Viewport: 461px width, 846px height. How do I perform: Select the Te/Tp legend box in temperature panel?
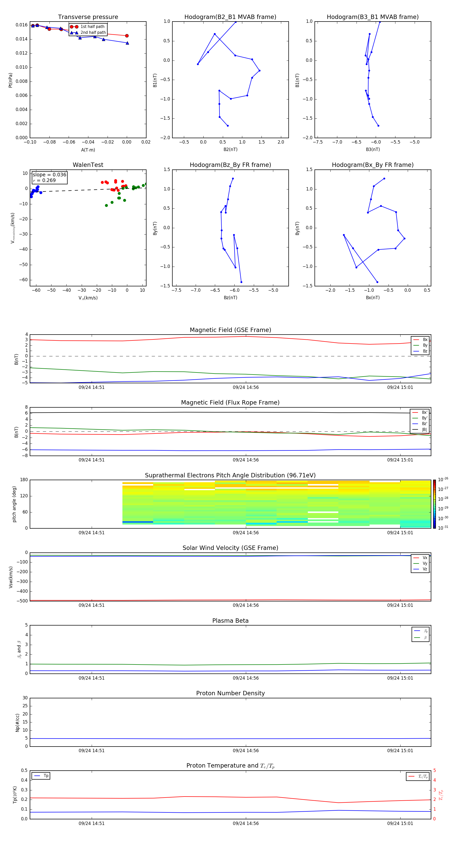click(x=418, y=776)
